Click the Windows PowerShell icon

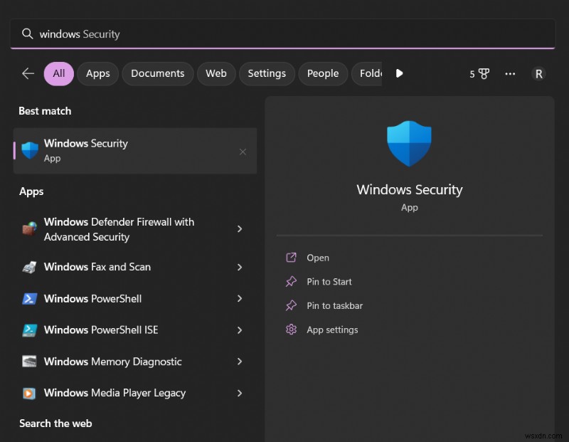tap(29, 298)
